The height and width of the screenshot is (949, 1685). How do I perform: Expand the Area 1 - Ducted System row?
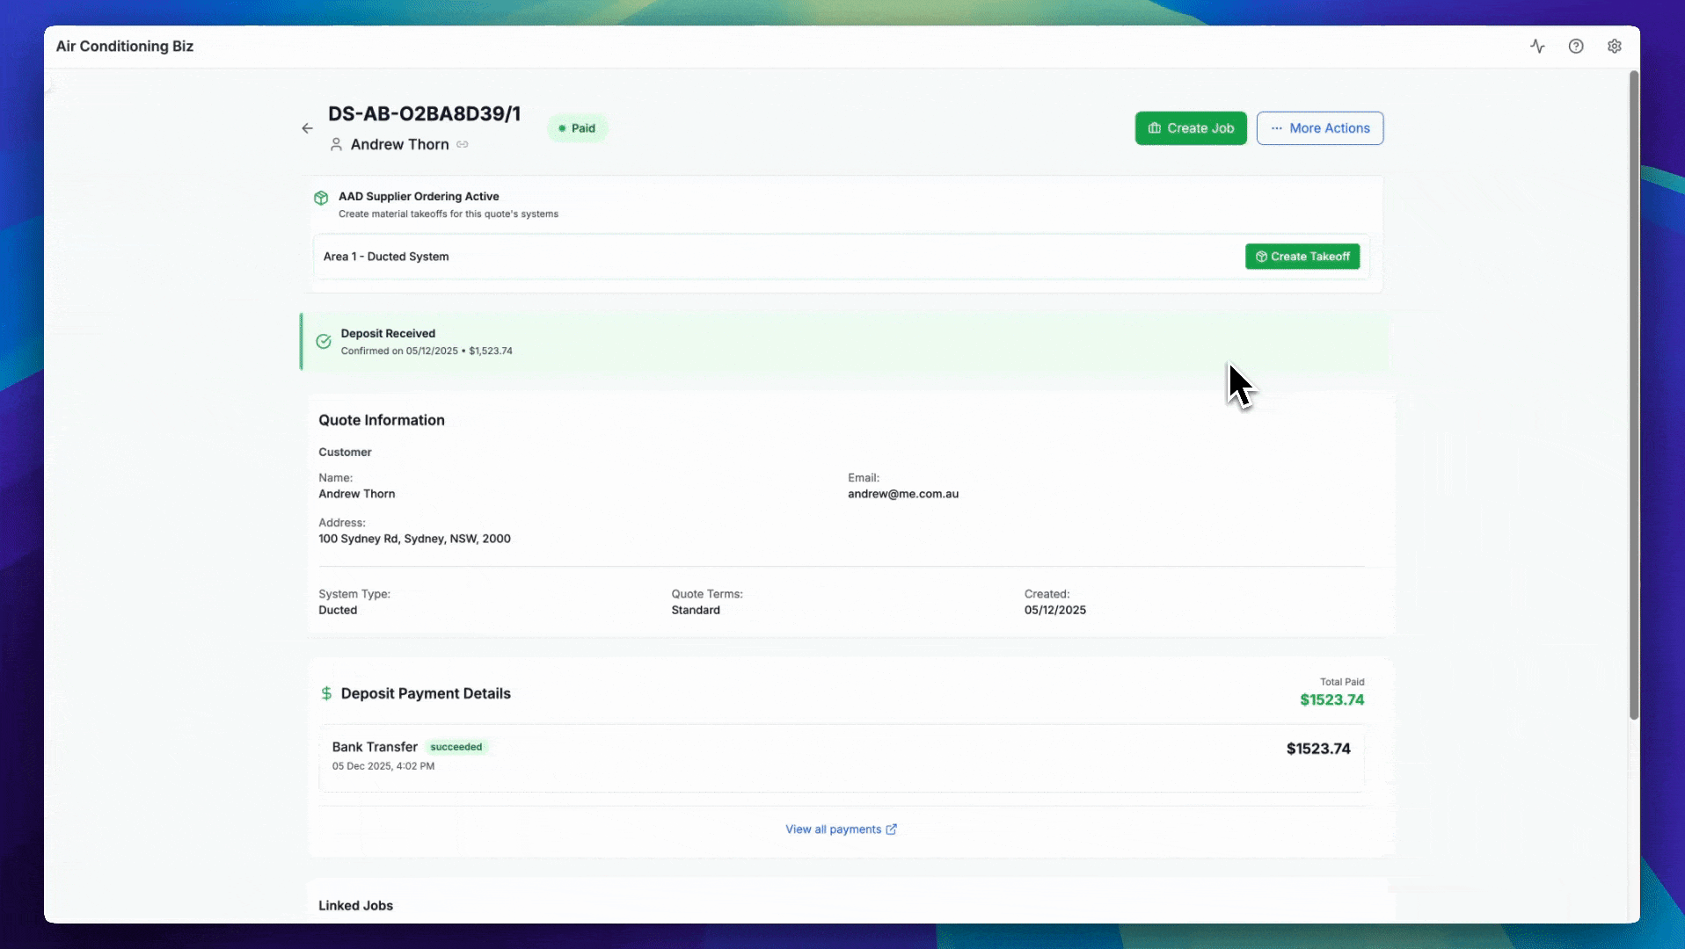385,256
